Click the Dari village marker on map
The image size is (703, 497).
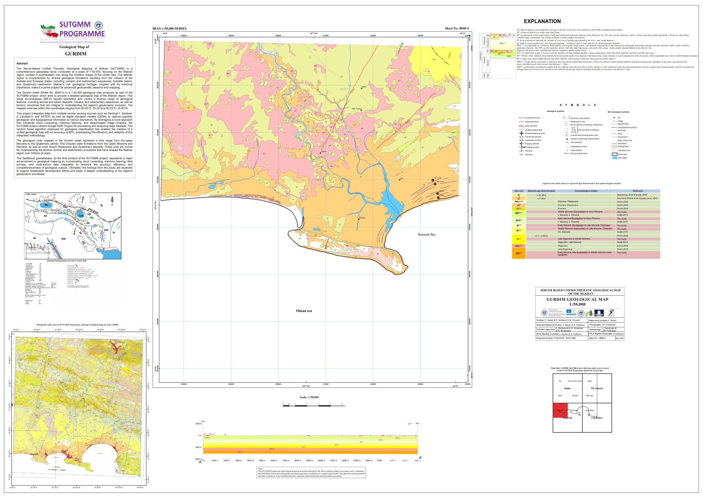[x=400, y=180]
